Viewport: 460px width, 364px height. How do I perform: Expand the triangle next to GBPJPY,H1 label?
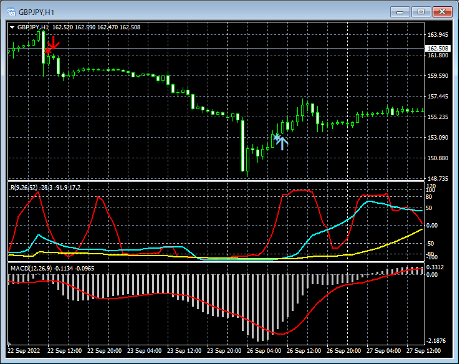tap(12, 27)
